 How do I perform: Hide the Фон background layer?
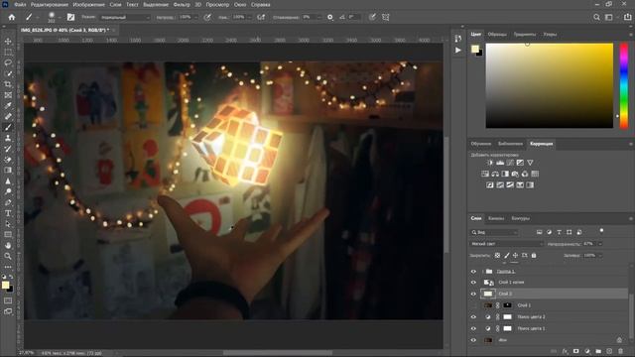click(473, 340)
